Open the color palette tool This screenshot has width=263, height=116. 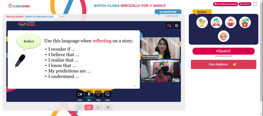pyautogui.click(x=108, y=107)
